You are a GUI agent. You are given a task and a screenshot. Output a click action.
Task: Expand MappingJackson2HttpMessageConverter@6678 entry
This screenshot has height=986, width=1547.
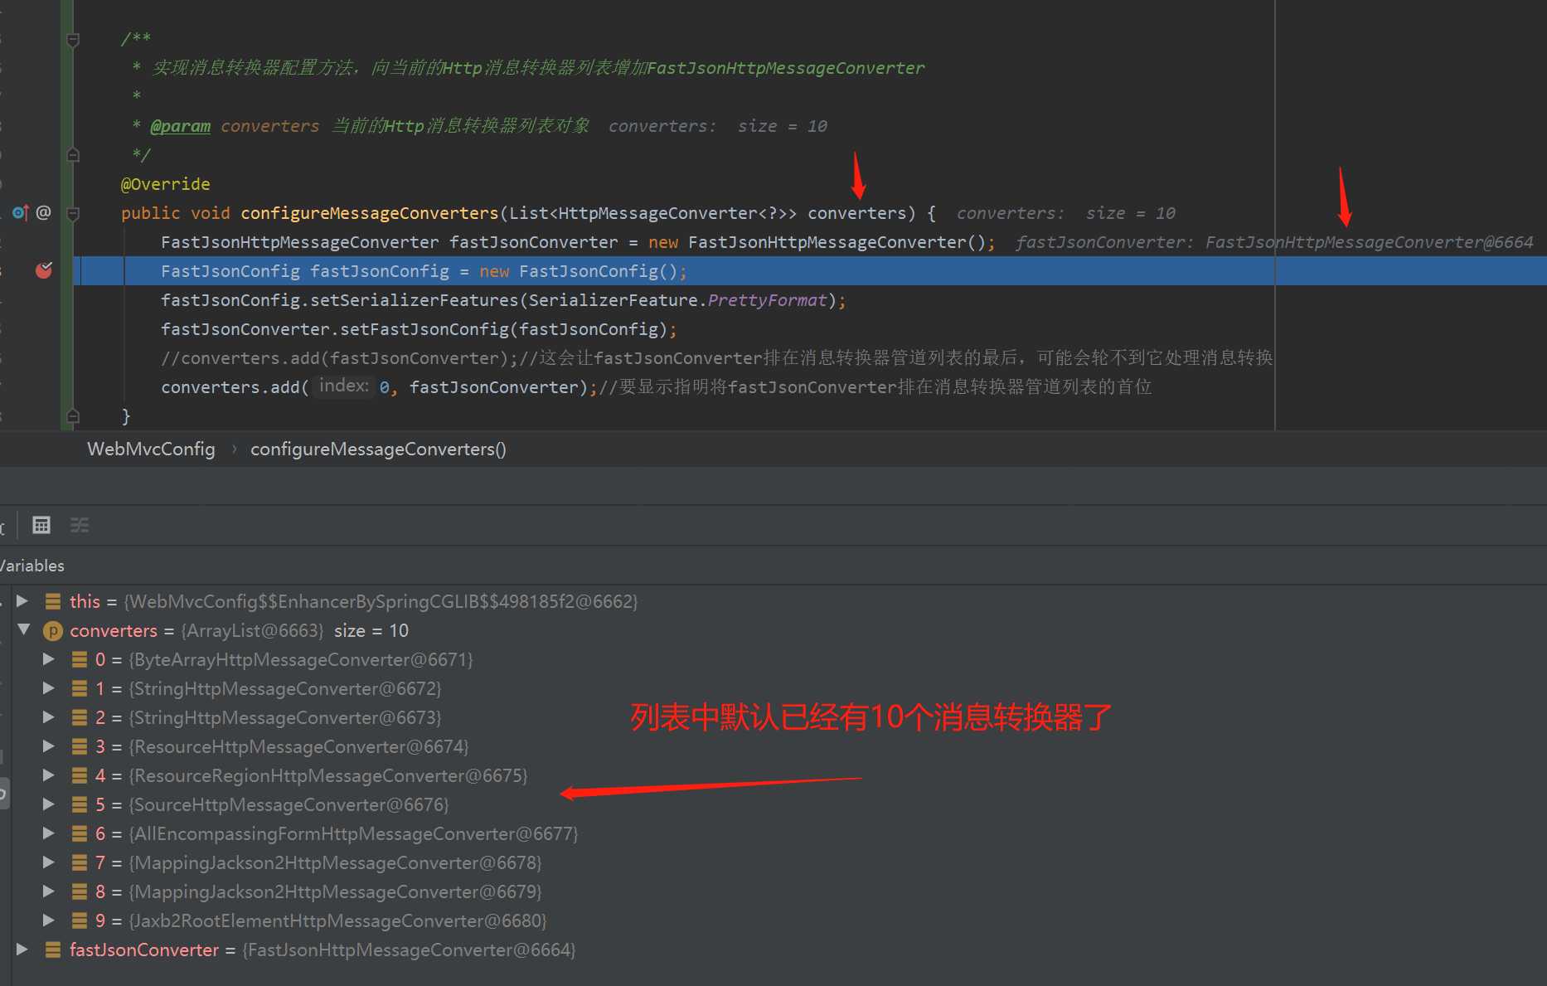[49, 862]
